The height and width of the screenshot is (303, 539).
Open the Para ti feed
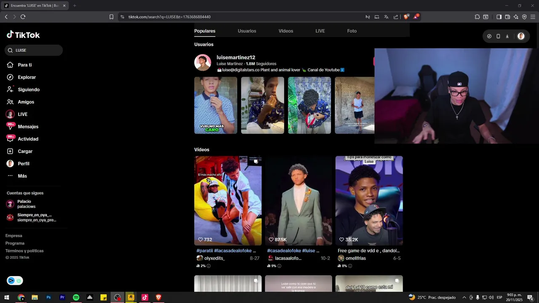[x=19, y=65]
